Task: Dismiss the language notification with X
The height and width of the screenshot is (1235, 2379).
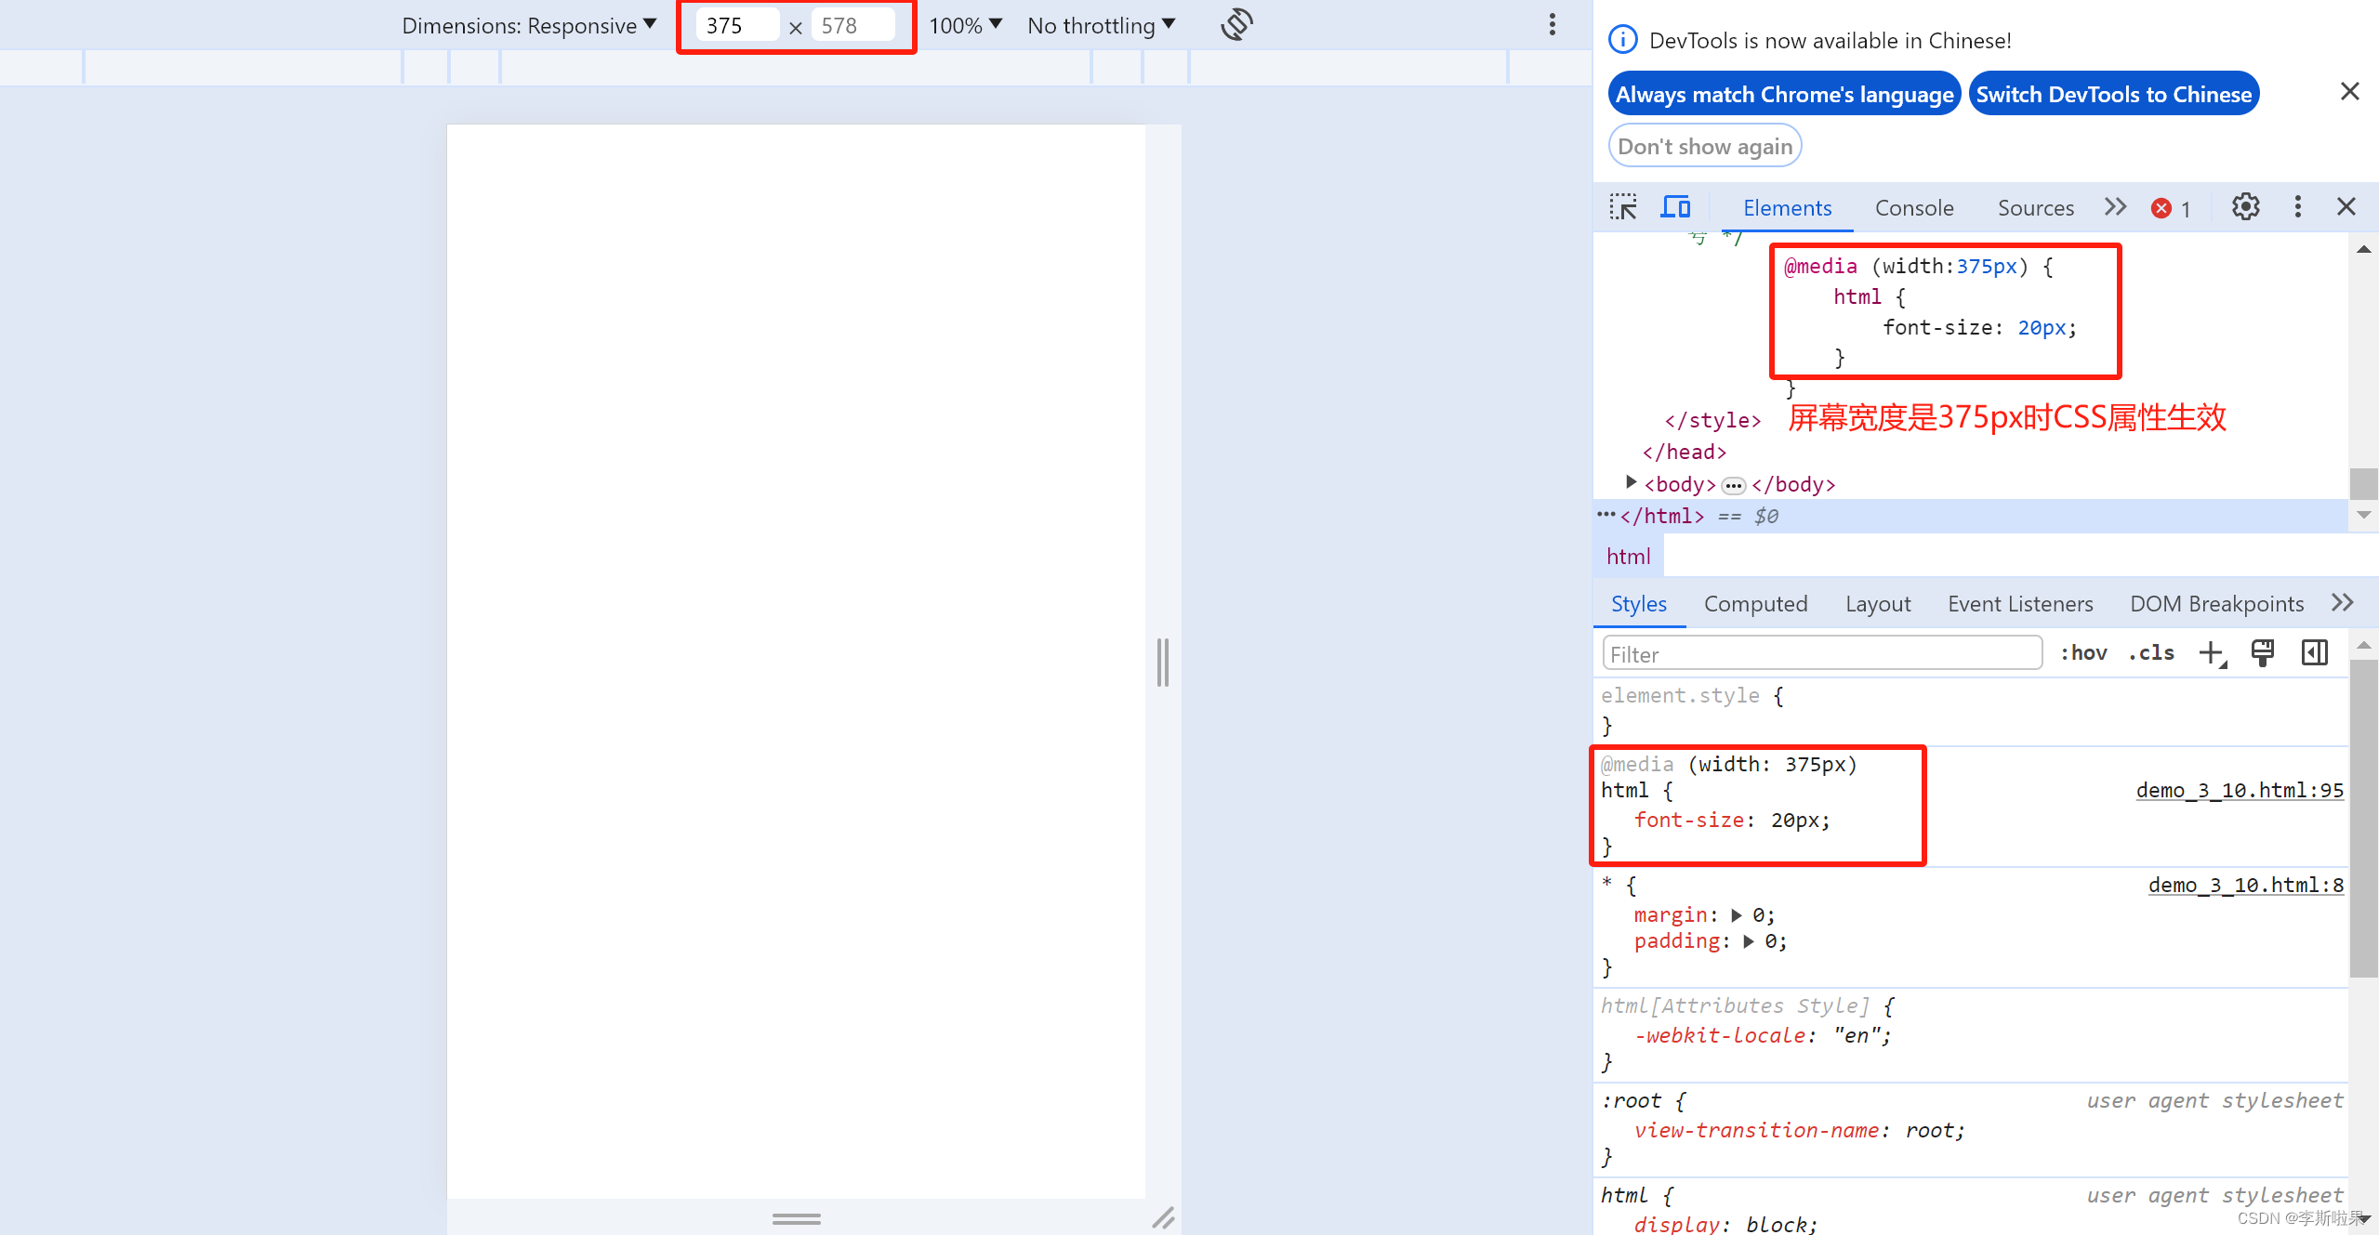Action: pos(2349,91)
